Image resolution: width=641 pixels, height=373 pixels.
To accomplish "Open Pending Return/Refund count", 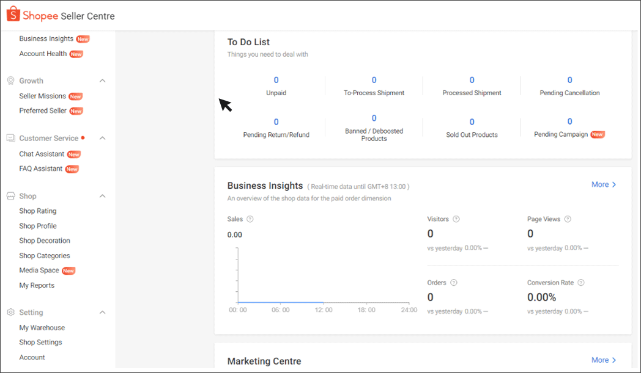I will pyautogui.click(x=276, y=122).
